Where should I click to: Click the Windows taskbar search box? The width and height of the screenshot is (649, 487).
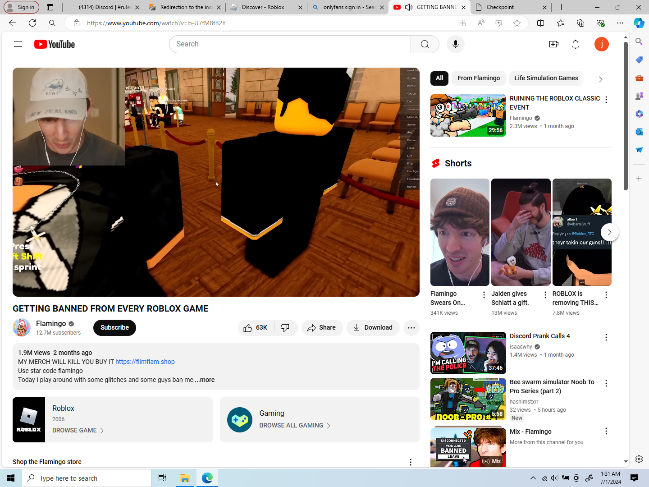tap(87, 478)
